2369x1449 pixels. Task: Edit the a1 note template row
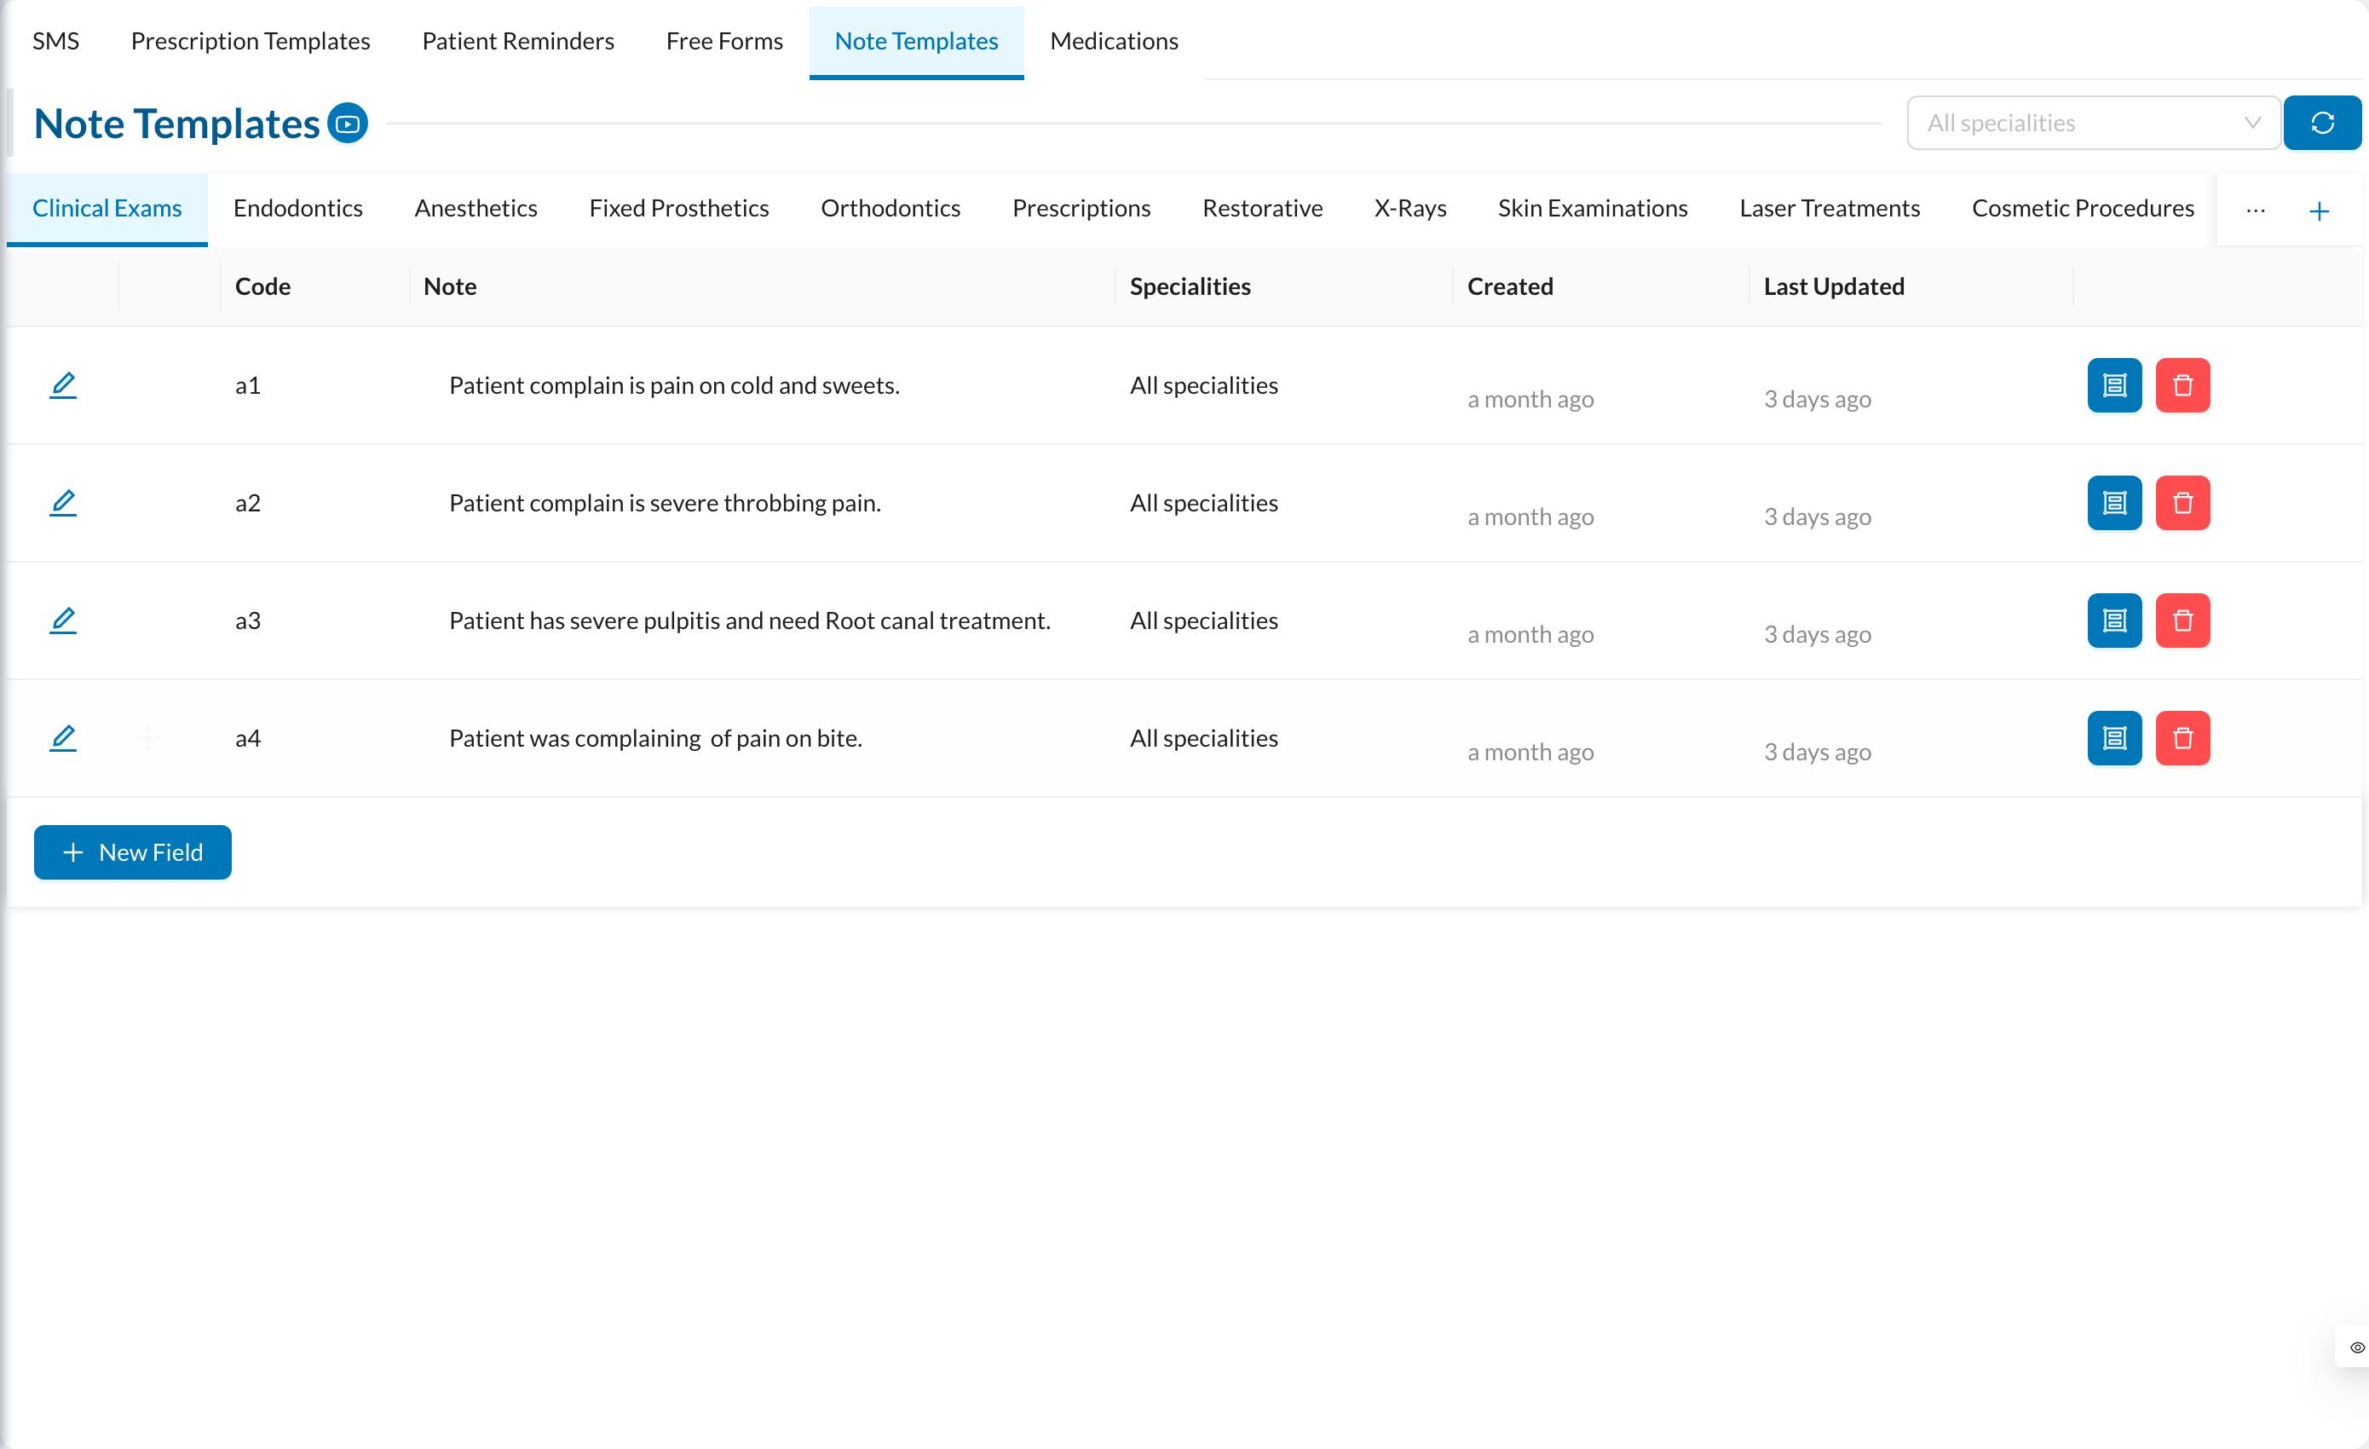[x=62, y=384]
